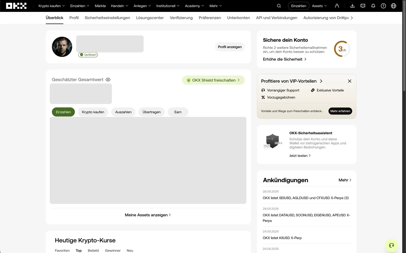Click the outlined Einzahlen header button
Image resolution: width=406 pixels, height=253 pixels.
pyautogui.click(x=299, y=6)
